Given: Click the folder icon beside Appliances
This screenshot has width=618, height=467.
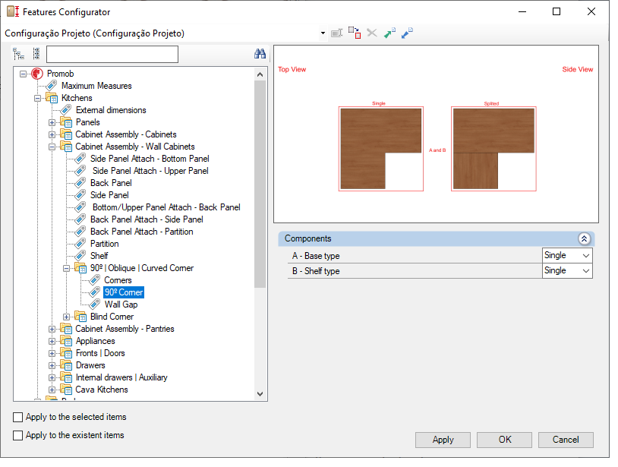Looking at the screenshot, I should (66, 341).
